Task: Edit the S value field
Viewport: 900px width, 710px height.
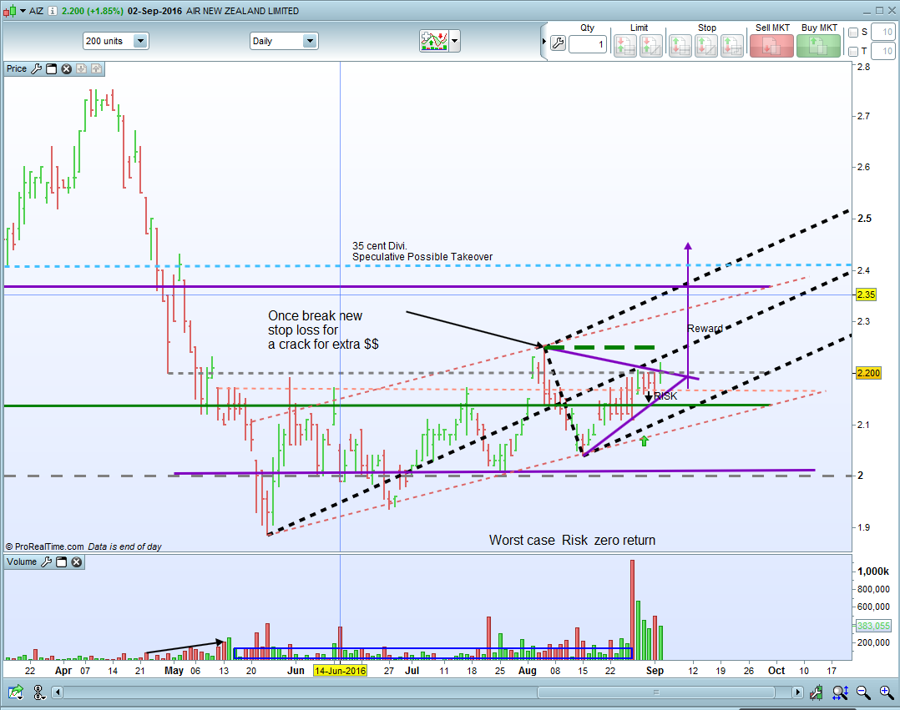Action: (882, 32)
